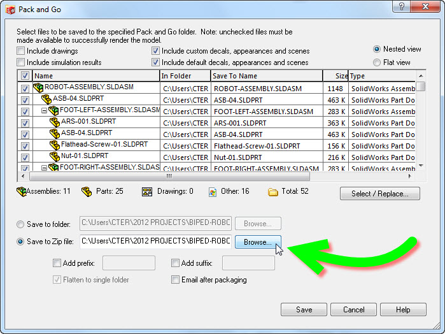Click the Name column header

pyautogui.click(x=96, y=76)
